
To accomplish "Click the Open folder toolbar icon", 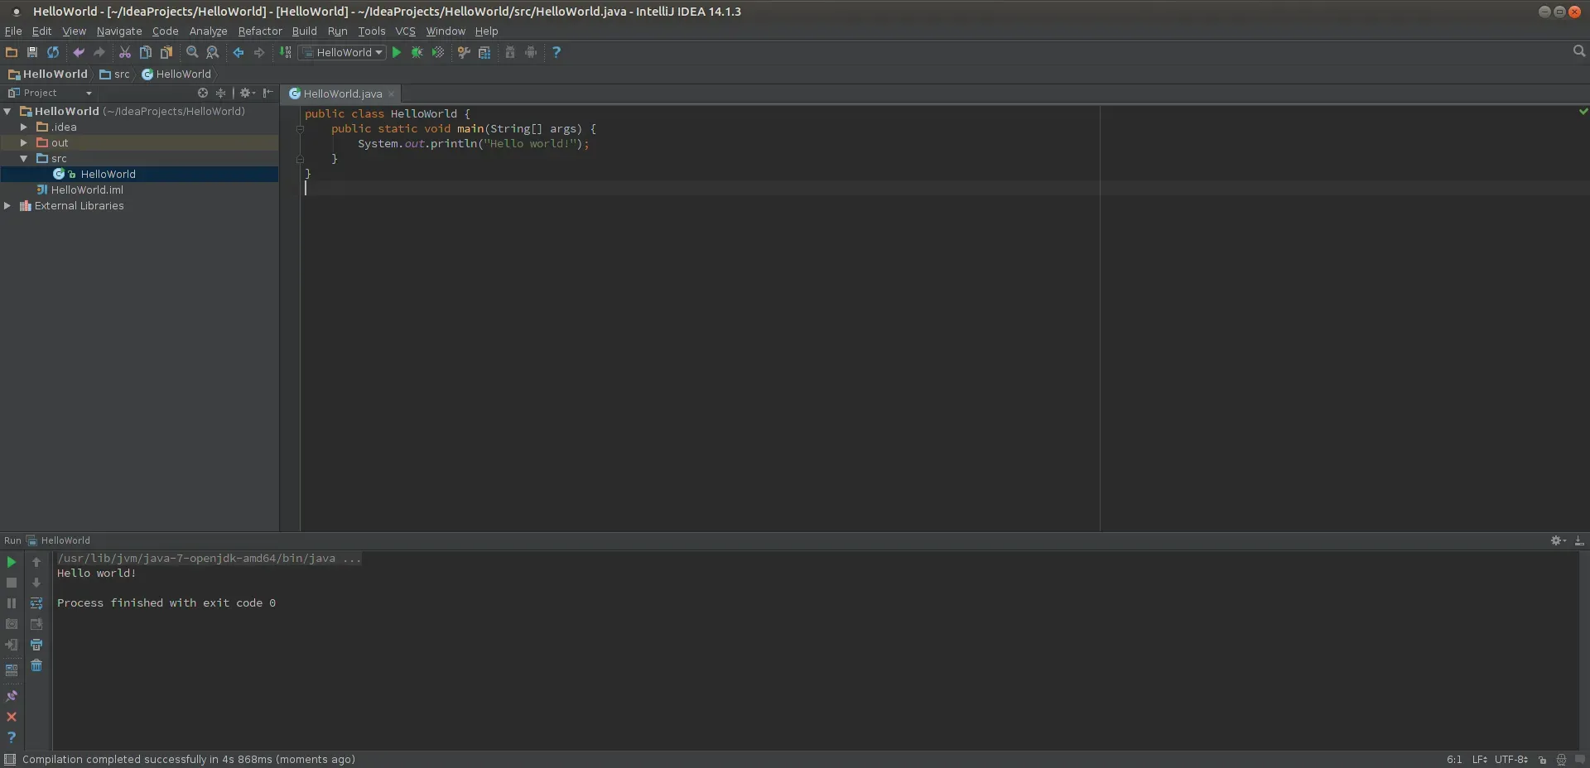I will pos(12,52).
